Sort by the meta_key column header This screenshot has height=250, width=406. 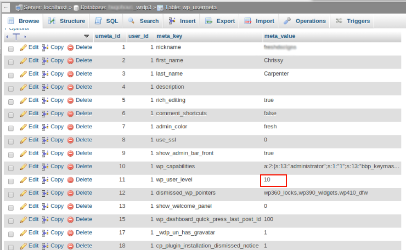coord(169,36)
